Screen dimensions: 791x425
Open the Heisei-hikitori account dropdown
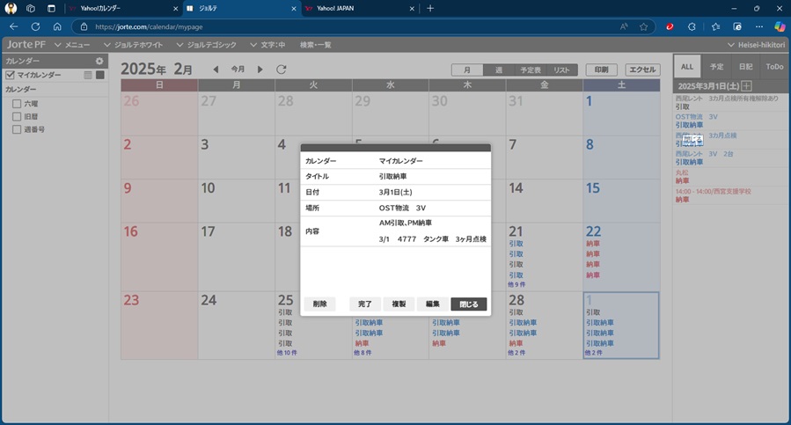pyautogui.click(x=756, y=45)
